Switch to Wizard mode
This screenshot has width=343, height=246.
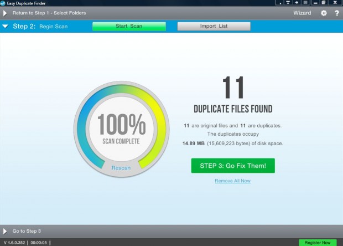(x=302, y=13)
